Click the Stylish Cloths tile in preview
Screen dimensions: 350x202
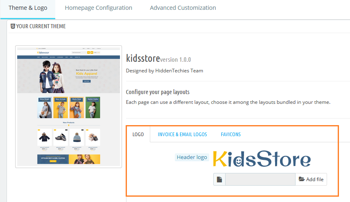point(93,108)
